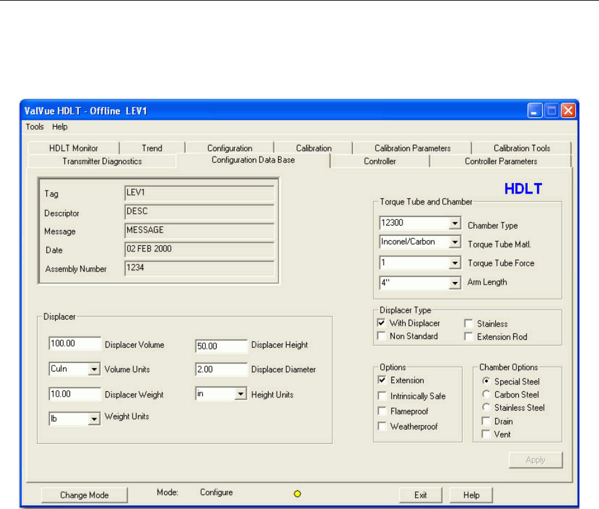Click the Tag field LEV1
The height and width of the screenshot is (509, 599).
(x=200, y=193)
